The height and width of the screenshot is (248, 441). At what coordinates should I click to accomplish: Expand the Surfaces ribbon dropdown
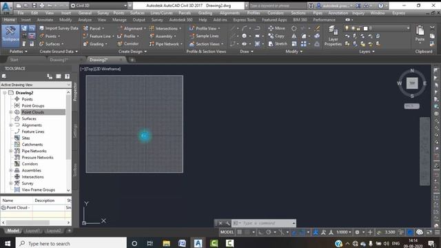coord(63,44)
